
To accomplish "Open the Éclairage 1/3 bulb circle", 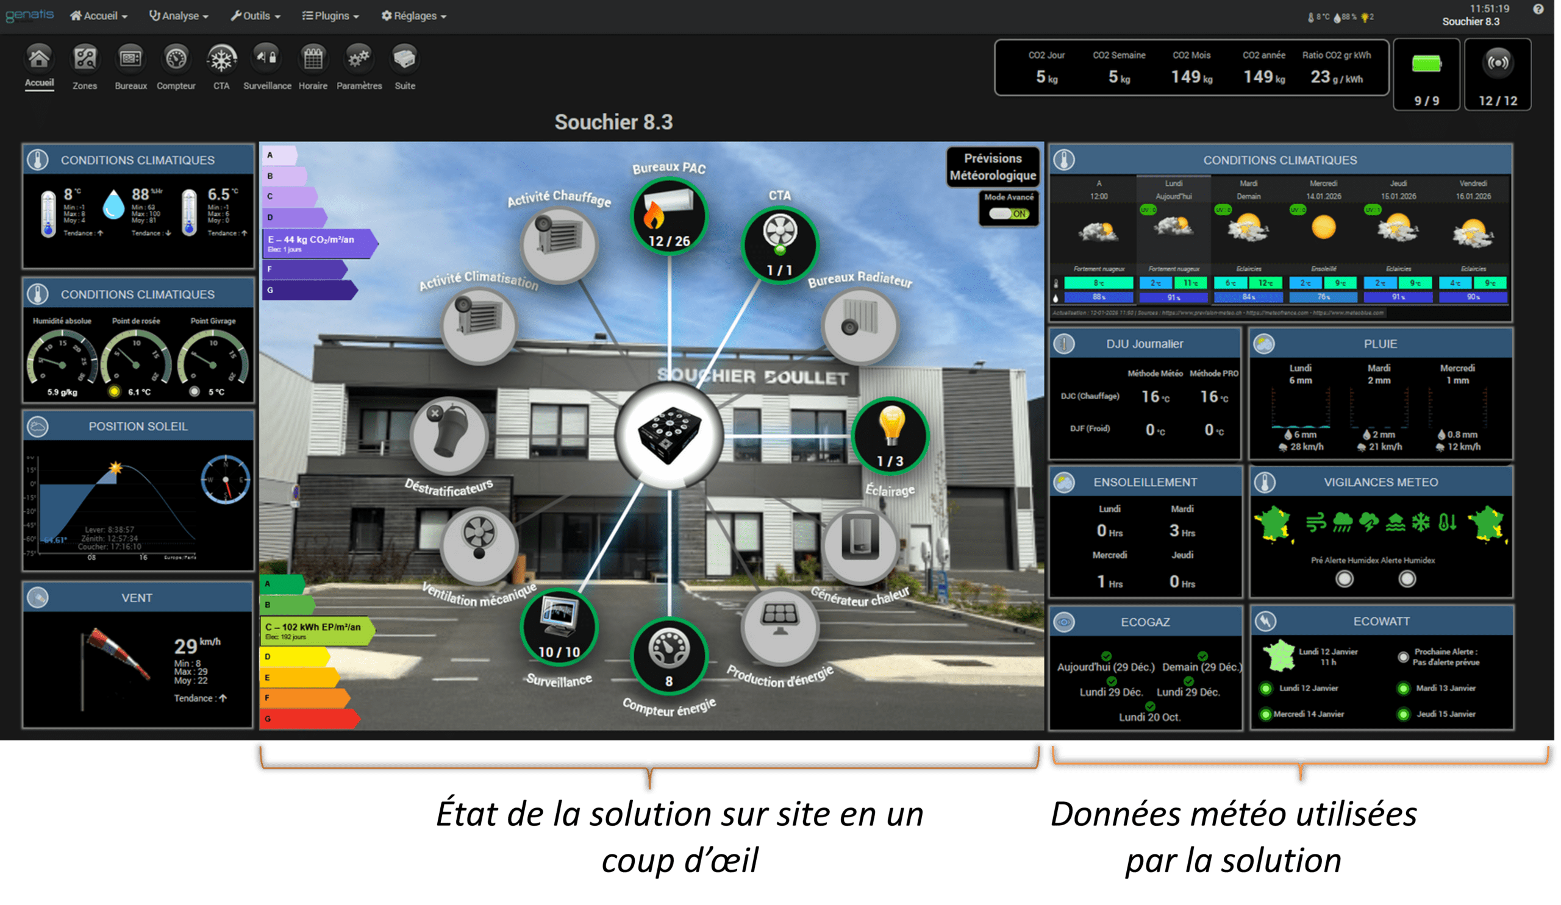I will click(890, 436).
